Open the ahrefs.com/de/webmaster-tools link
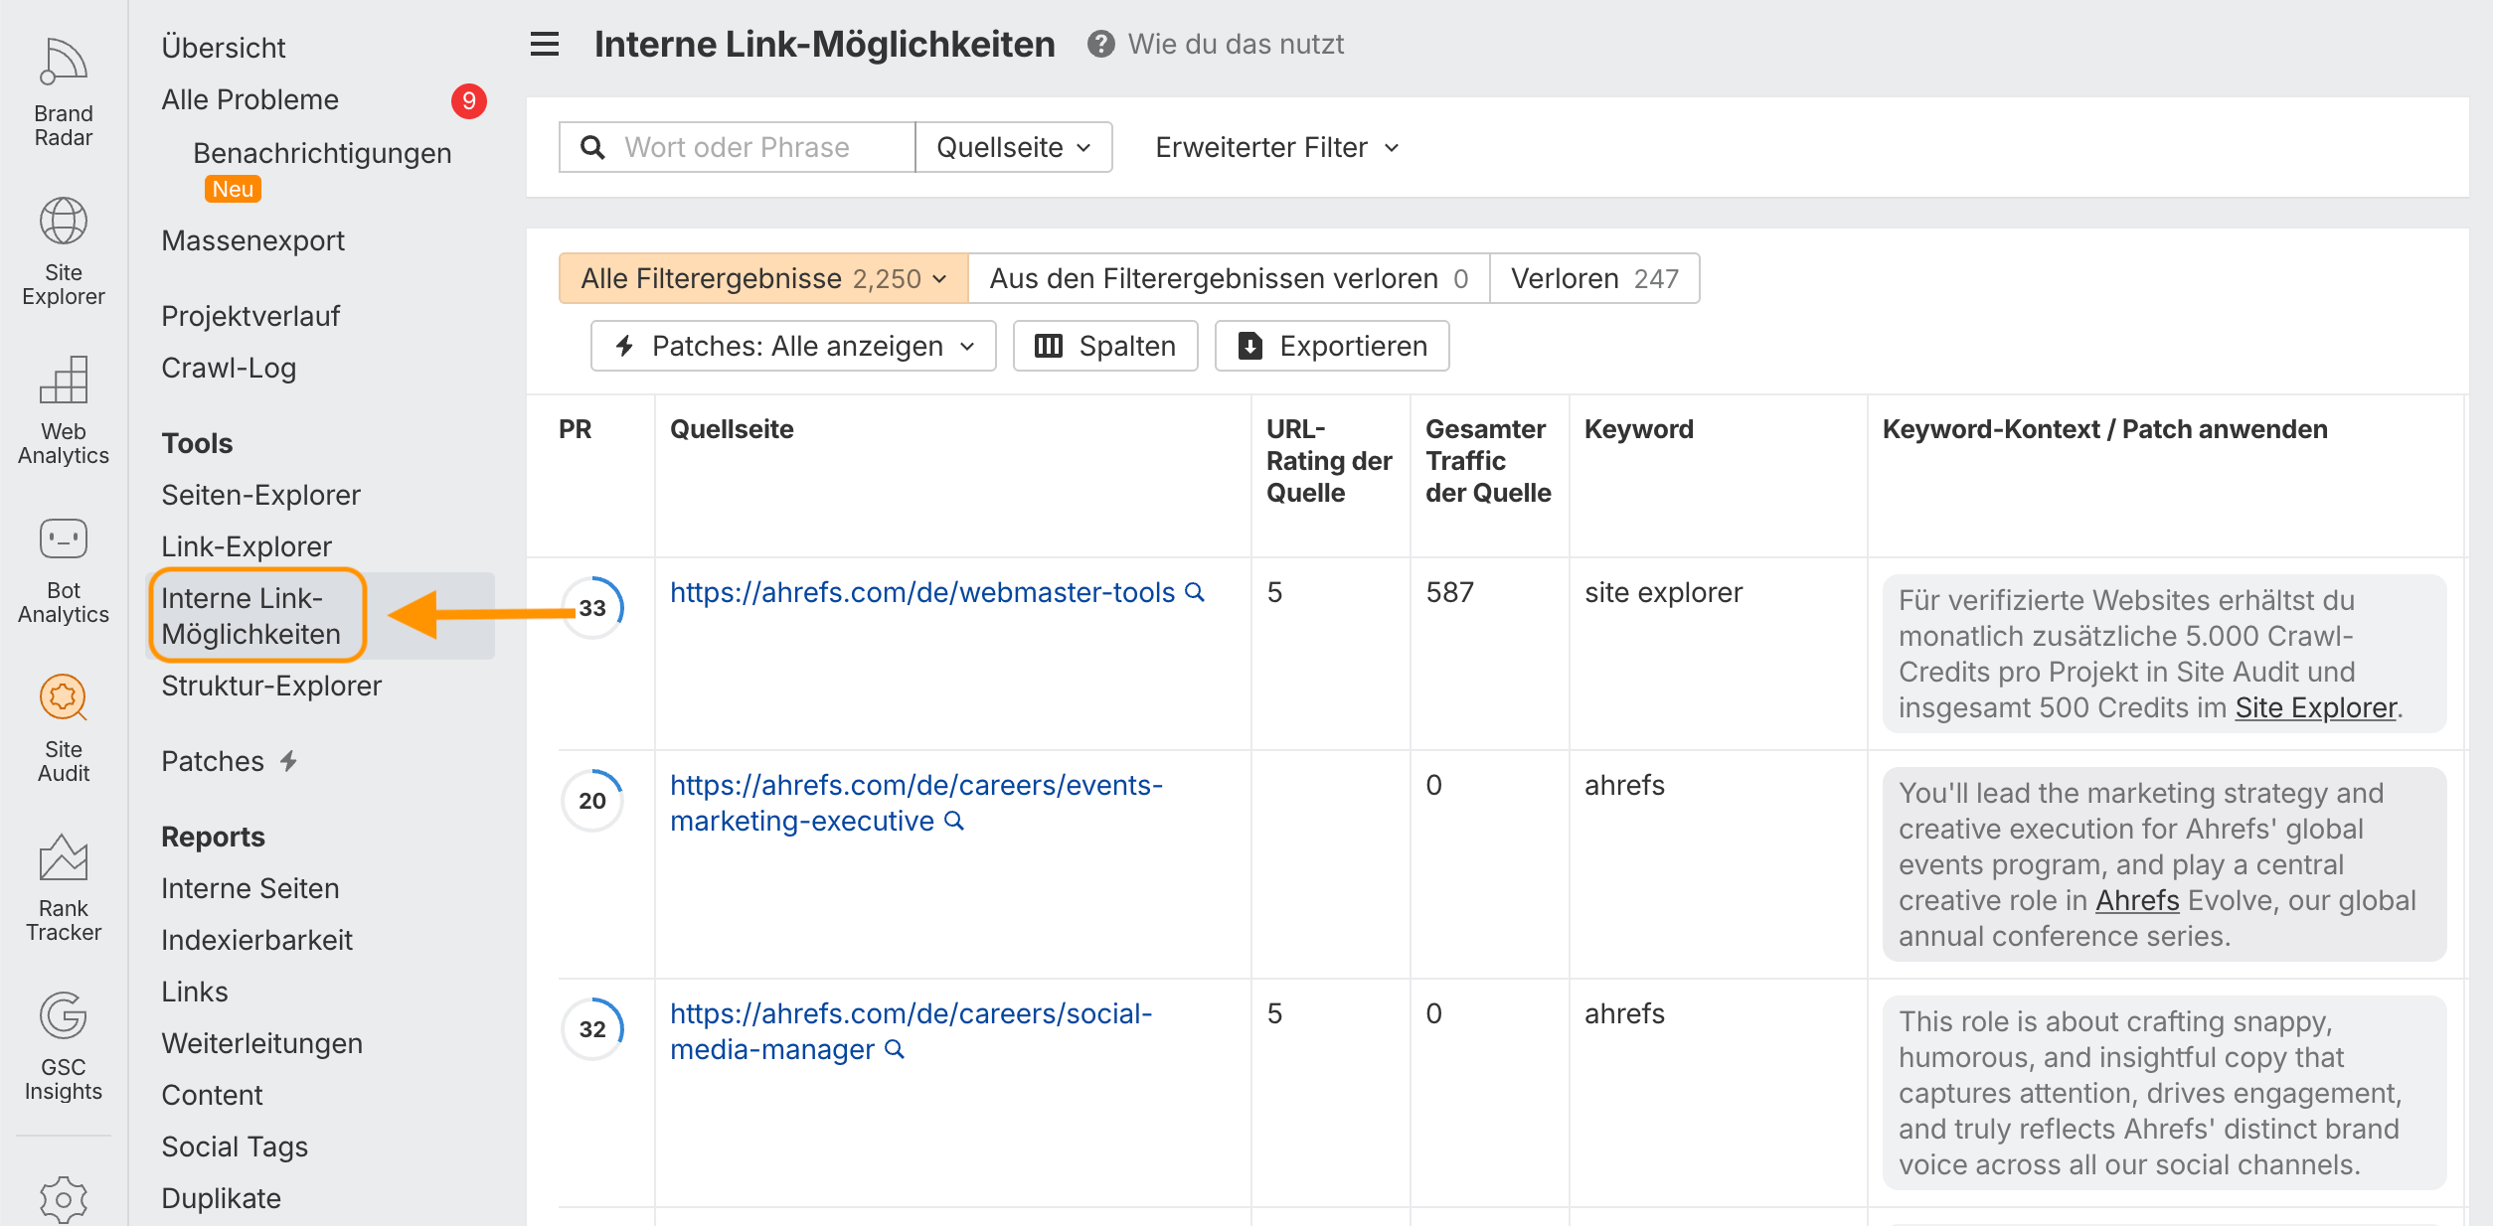Viewport: 2493px width, 1226px height. [922, 592]
